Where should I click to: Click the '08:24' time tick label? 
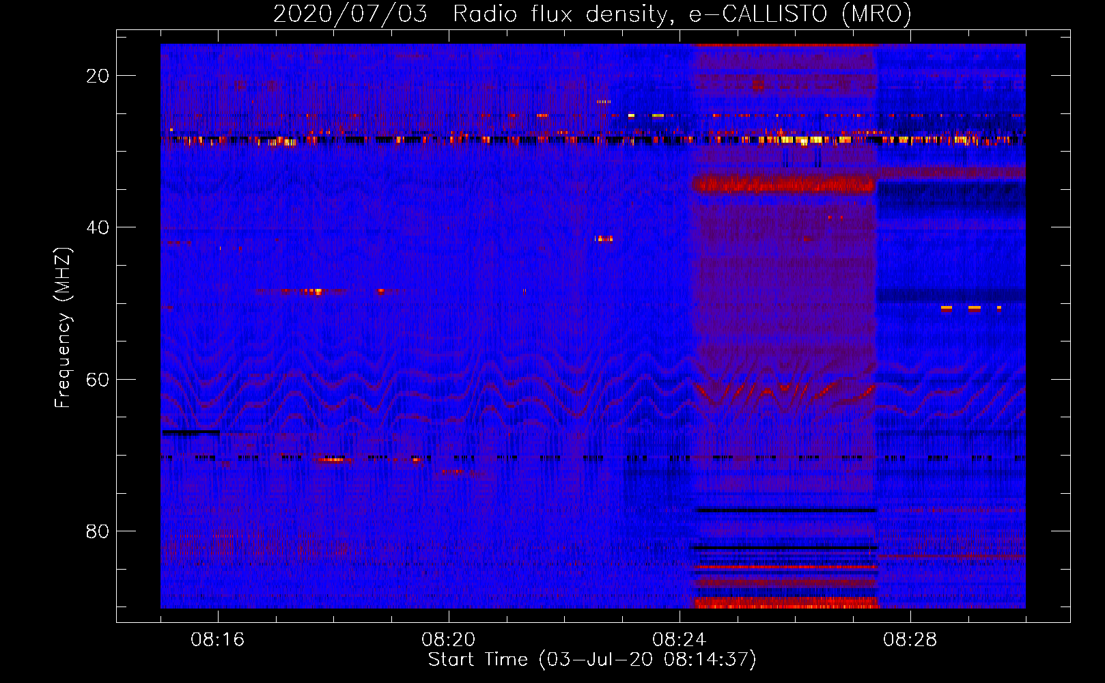click(680, 640)
